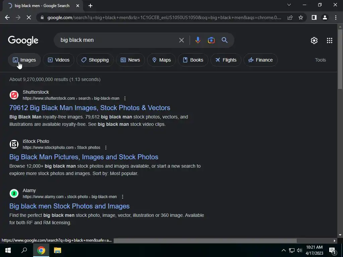
Task: Clear the search box text
Action: click(x=181, y=40)
